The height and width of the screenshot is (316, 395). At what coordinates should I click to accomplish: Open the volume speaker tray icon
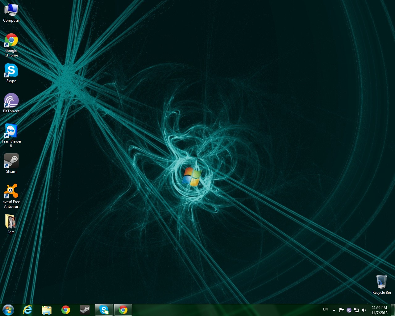tap(364, 310)
